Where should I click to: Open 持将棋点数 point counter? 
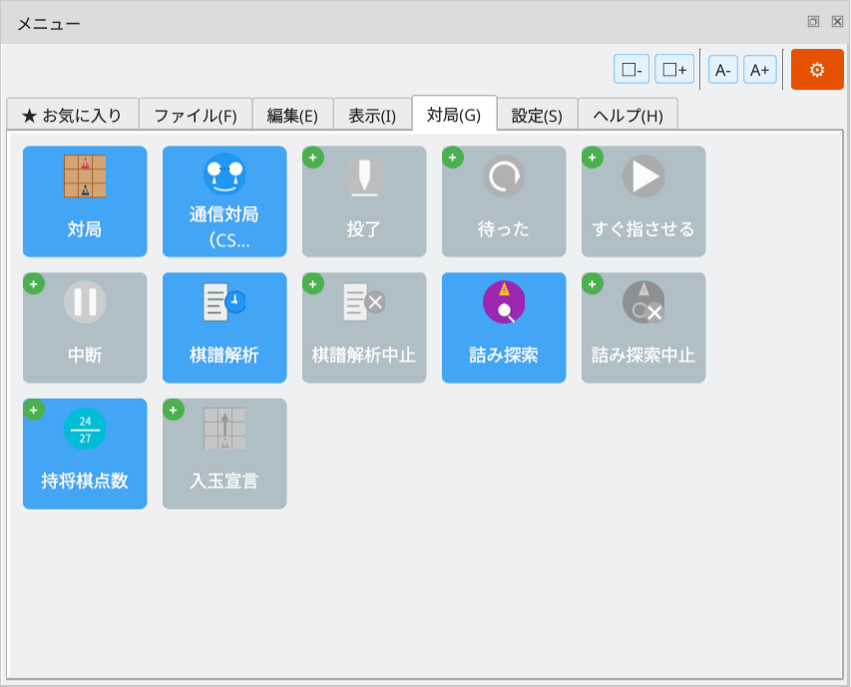click(85, 454)
